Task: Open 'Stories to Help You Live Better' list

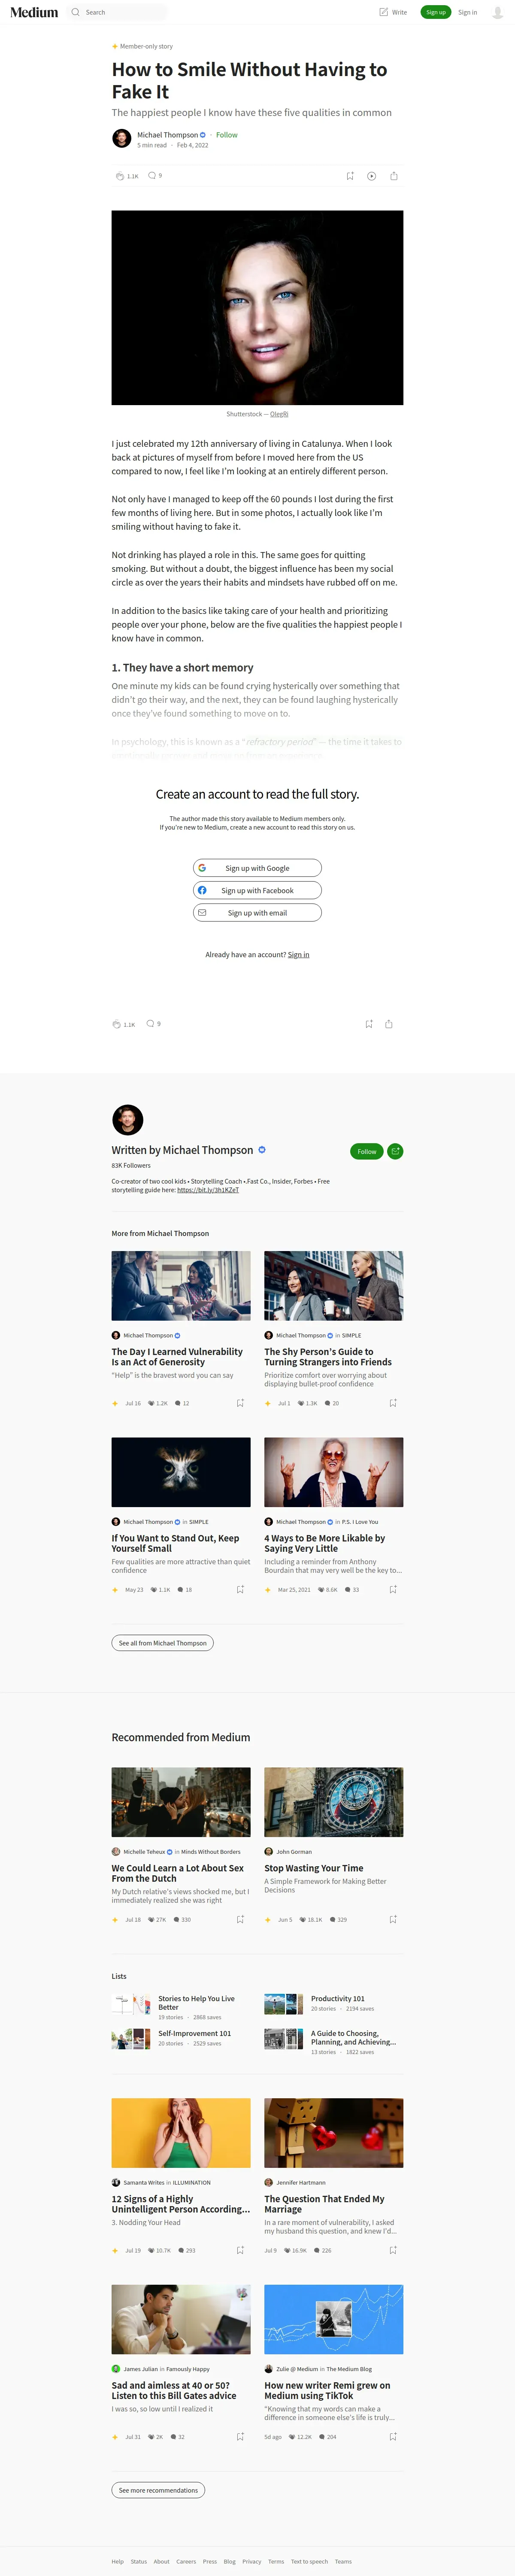Action: (197, 2003)
